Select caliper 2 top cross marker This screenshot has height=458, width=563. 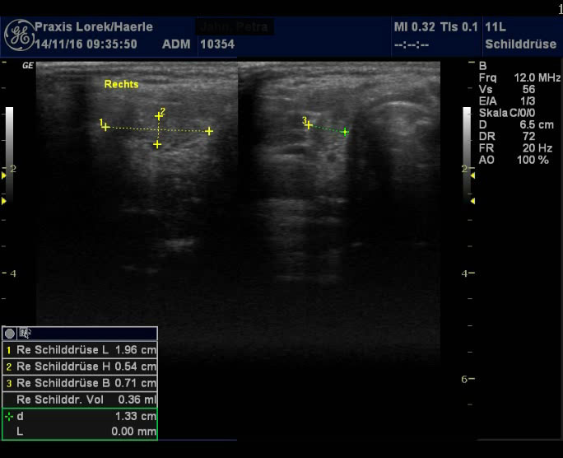(x=159, y=116)
